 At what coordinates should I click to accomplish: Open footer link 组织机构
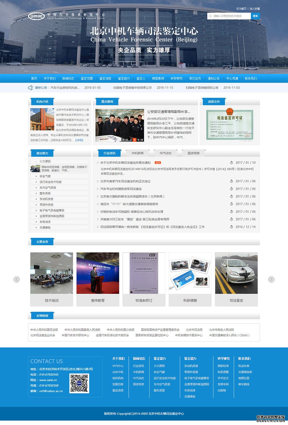coord(118,378)
